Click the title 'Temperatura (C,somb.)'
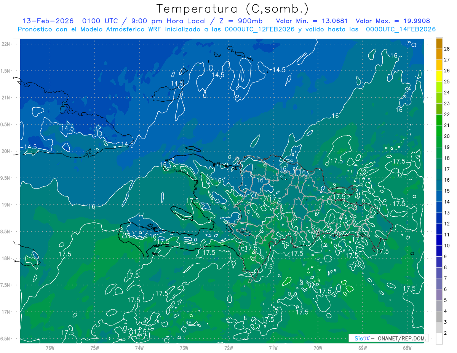This screenshot has width=457, height=353. 232,9
